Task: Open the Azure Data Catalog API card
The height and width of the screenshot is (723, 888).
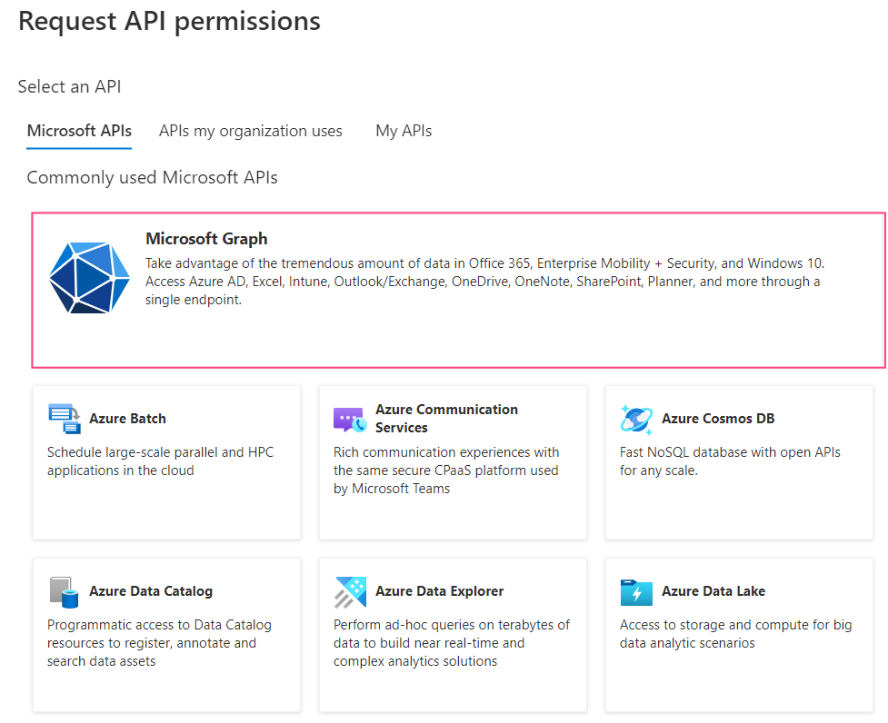Action: point(166,634)
